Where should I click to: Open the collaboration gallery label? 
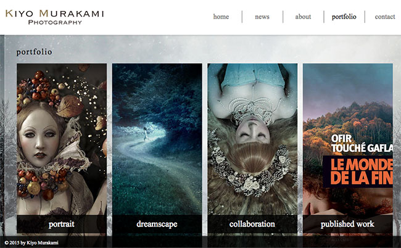pos(252,224)
